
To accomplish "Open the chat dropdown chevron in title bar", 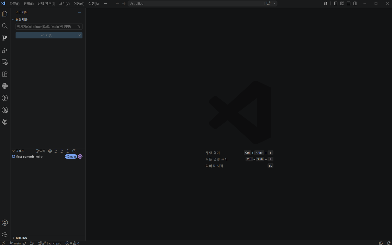I will coord(275,3).
